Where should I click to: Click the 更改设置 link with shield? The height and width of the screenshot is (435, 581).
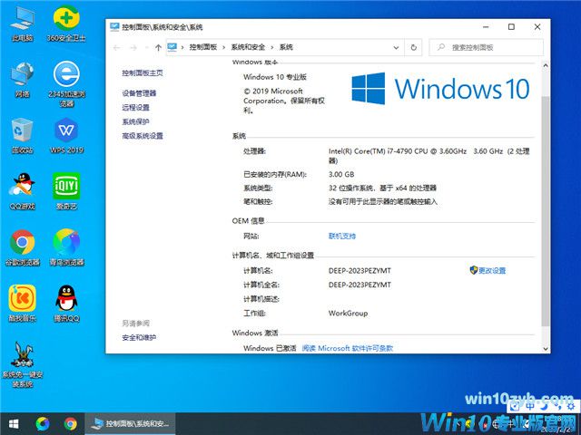(492, 270)
